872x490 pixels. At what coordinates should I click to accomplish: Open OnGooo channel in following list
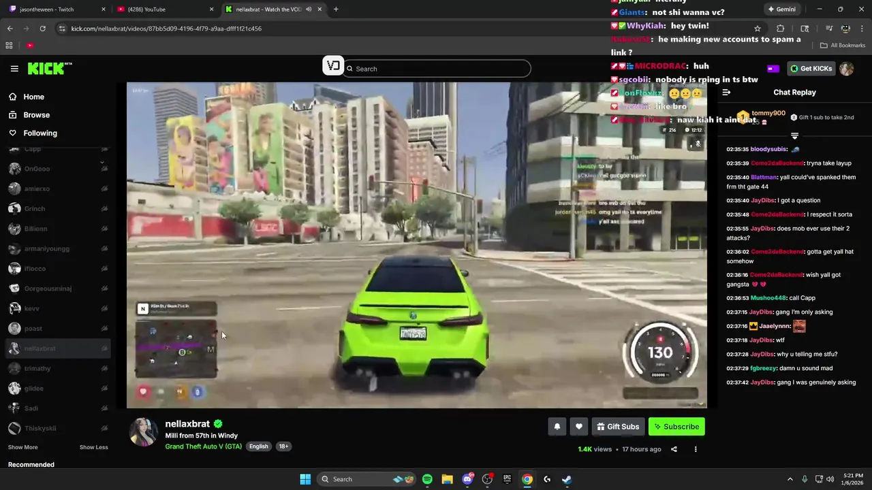coord(58,169)
